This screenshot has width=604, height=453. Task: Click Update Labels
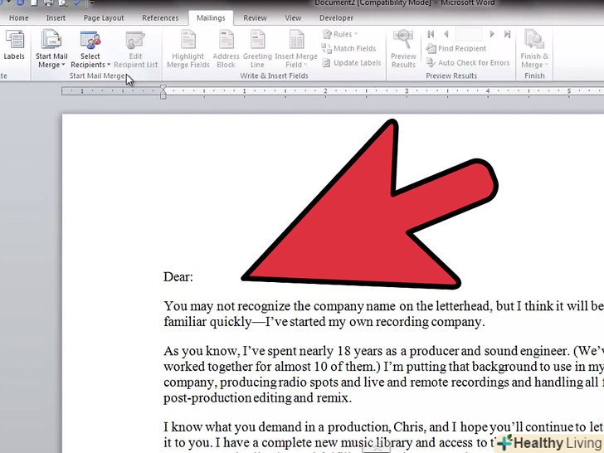(x=352, y=63)
